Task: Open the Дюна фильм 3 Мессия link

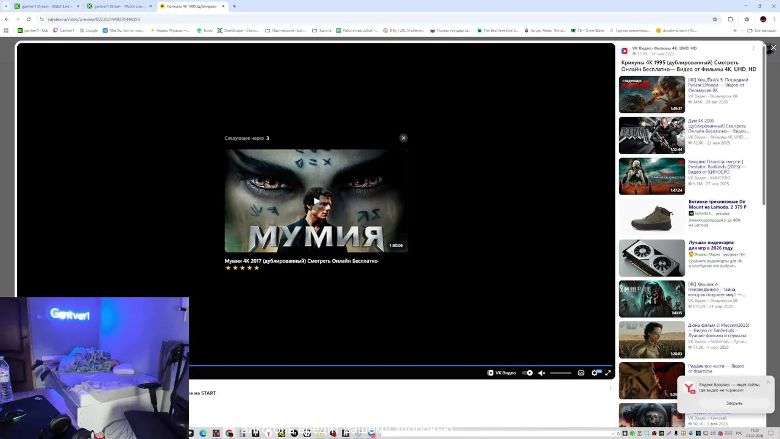Action: tap(718, 330)
